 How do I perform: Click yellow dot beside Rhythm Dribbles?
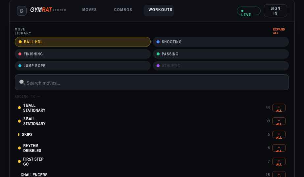click(x=19, y=148)
